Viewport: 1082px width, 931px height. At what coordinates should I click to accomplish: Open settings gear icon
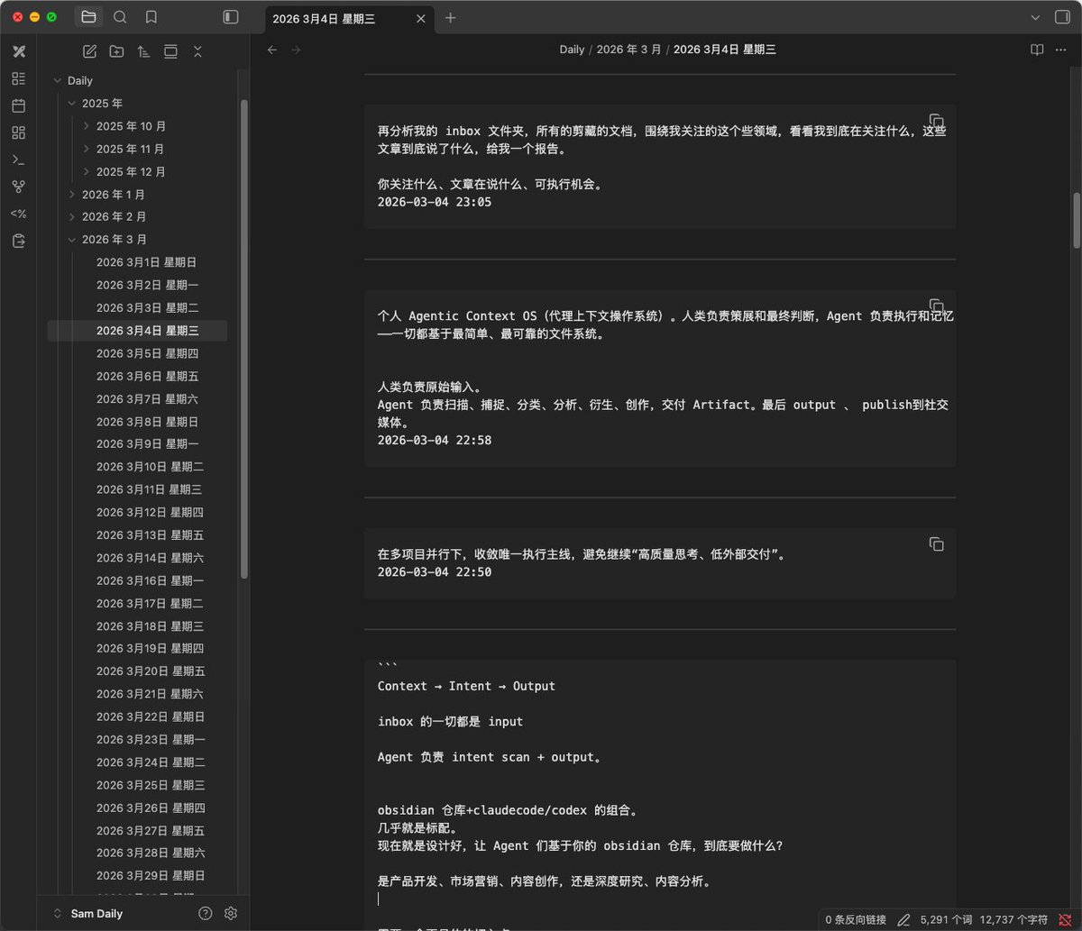(231, 913)
